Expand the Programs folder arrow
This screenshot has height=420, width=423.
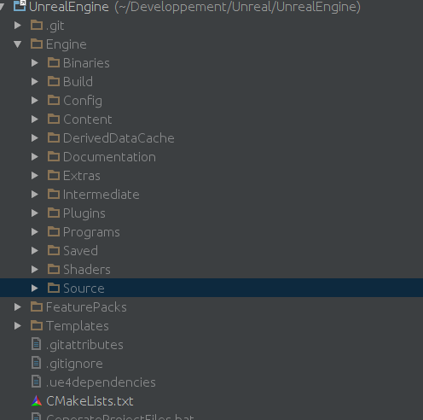point(35,231)
